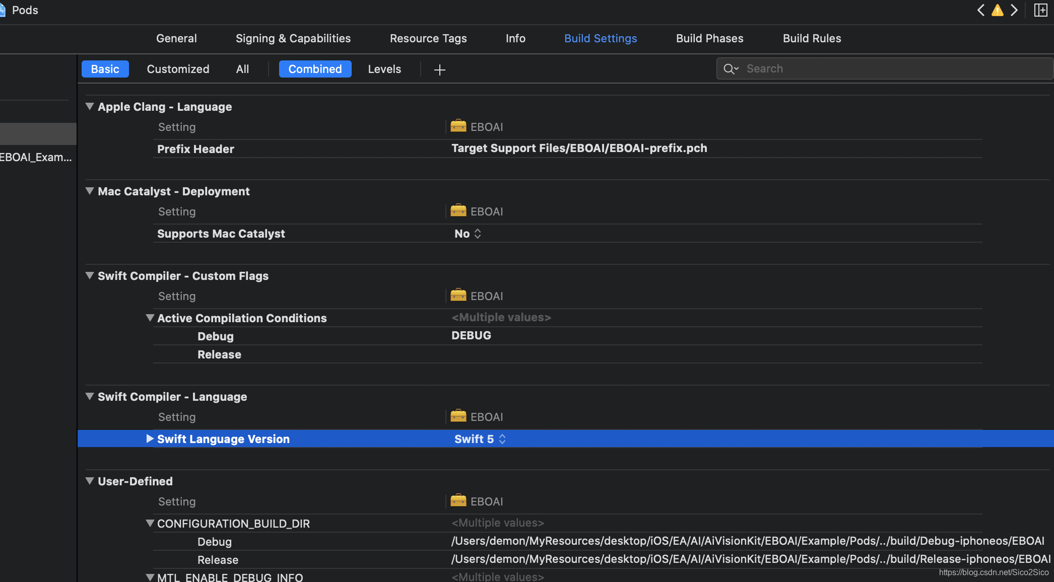Click EBOAI target icon under Apple Clang

tap(458, 126)
